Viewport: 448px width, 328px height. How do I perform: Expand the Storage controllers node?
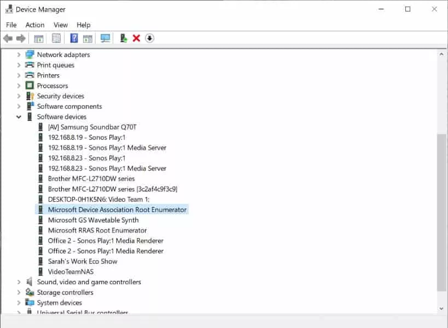pos(19,292)
